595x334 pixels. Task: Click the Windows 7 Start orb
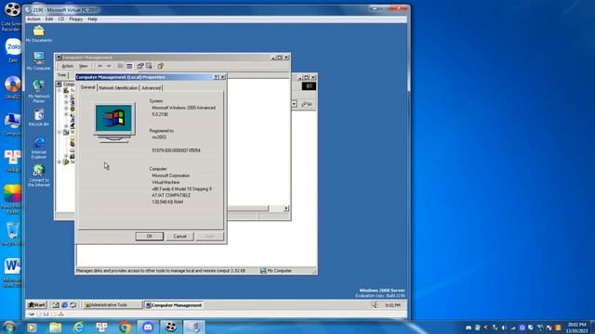coord(8,327)
